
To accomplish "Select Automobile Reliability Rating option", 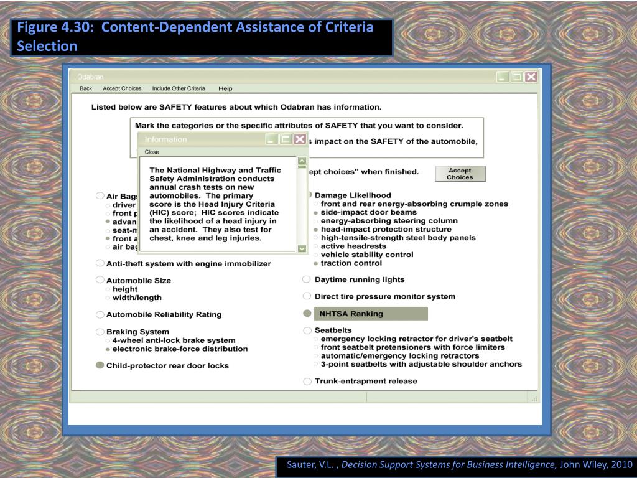I will coord(100,314).
